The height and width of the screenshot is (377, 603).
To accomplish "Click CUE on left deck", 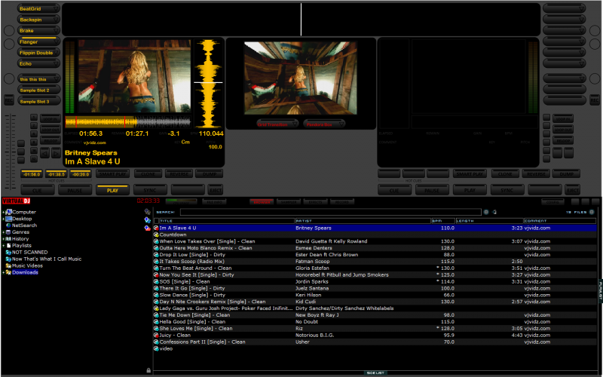I will coord(37,190).
